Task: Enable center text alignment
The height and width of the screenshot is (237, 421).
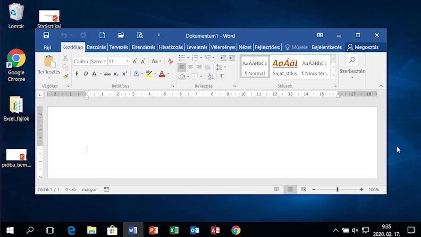Action: click(x=190, y=67)
